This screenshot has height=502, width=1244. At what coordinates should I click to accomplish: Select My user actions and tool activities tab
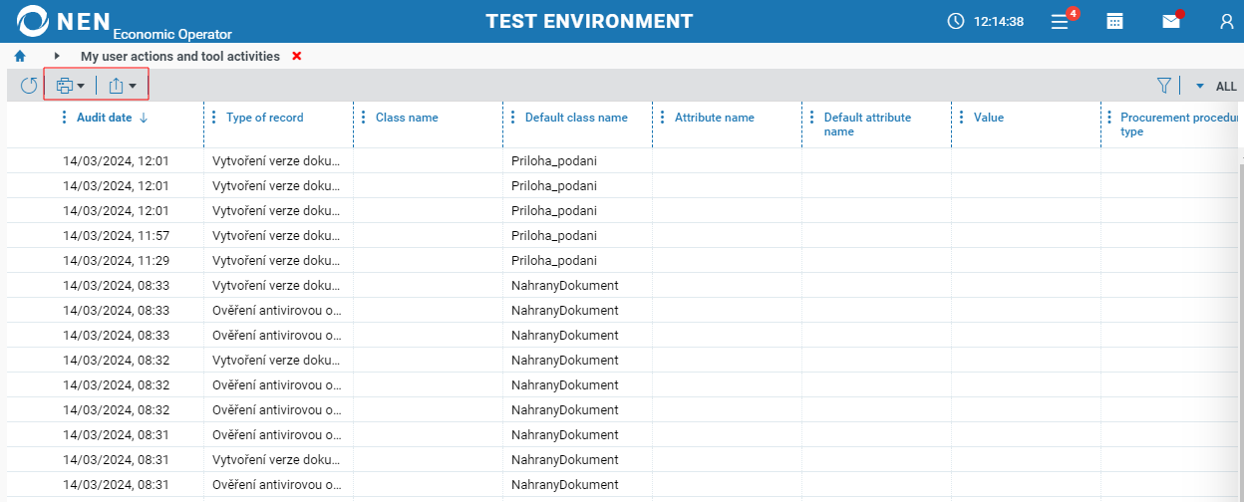179,57
